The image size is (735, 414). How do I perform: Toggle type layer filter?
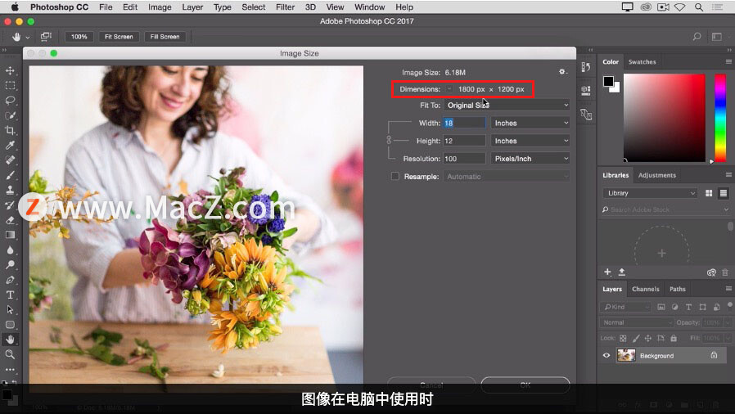pos(688,307)
